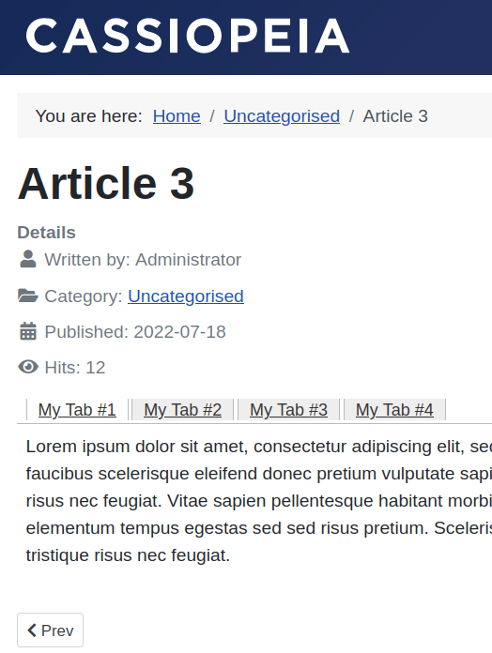Click the left chevron in Prev button

coord(32,630)
